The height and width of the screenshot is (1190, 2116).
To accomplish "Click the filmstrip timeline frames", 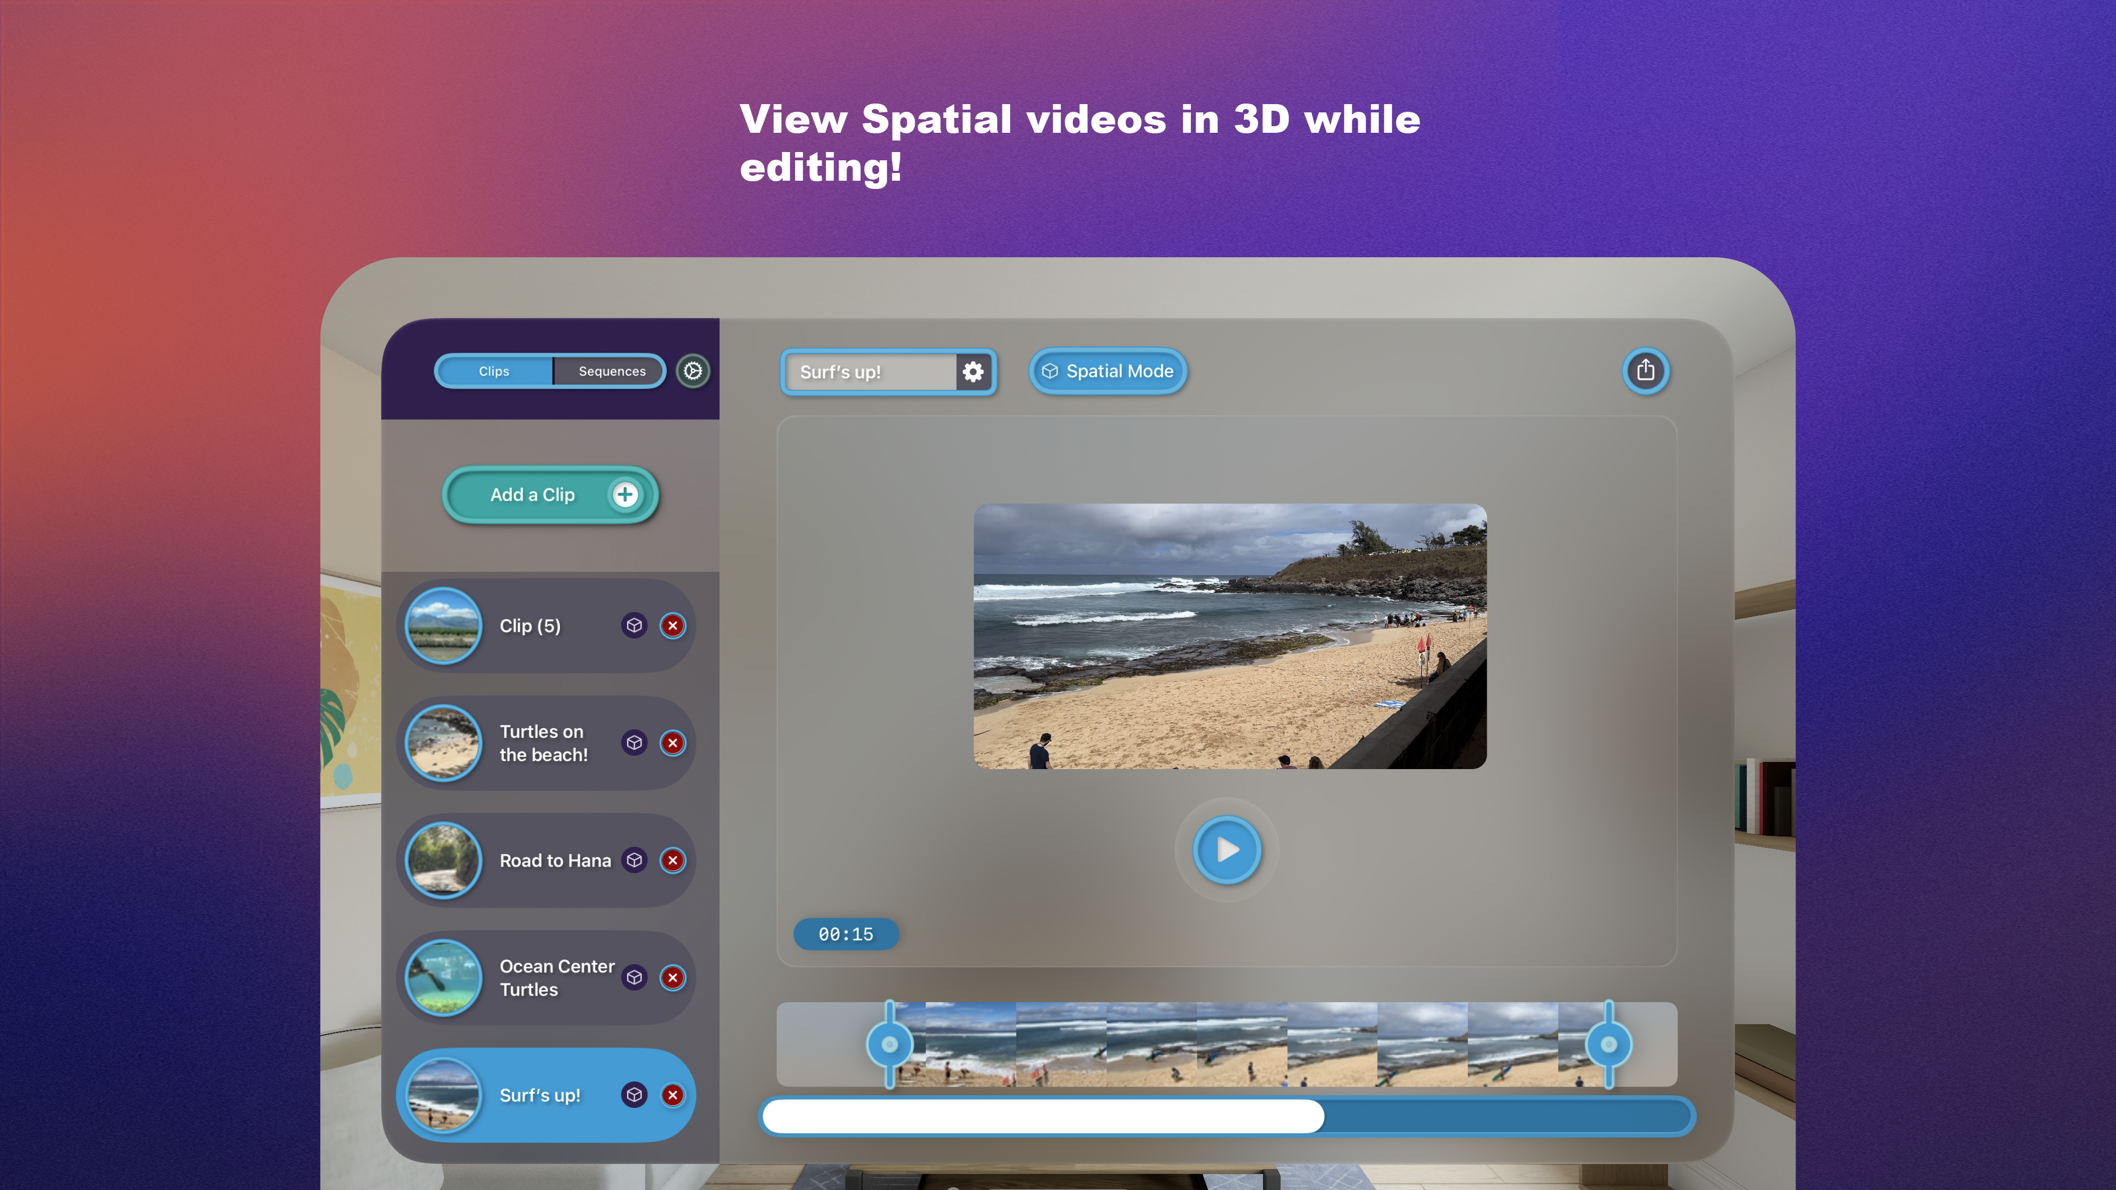I will tap(1249, 1045).
